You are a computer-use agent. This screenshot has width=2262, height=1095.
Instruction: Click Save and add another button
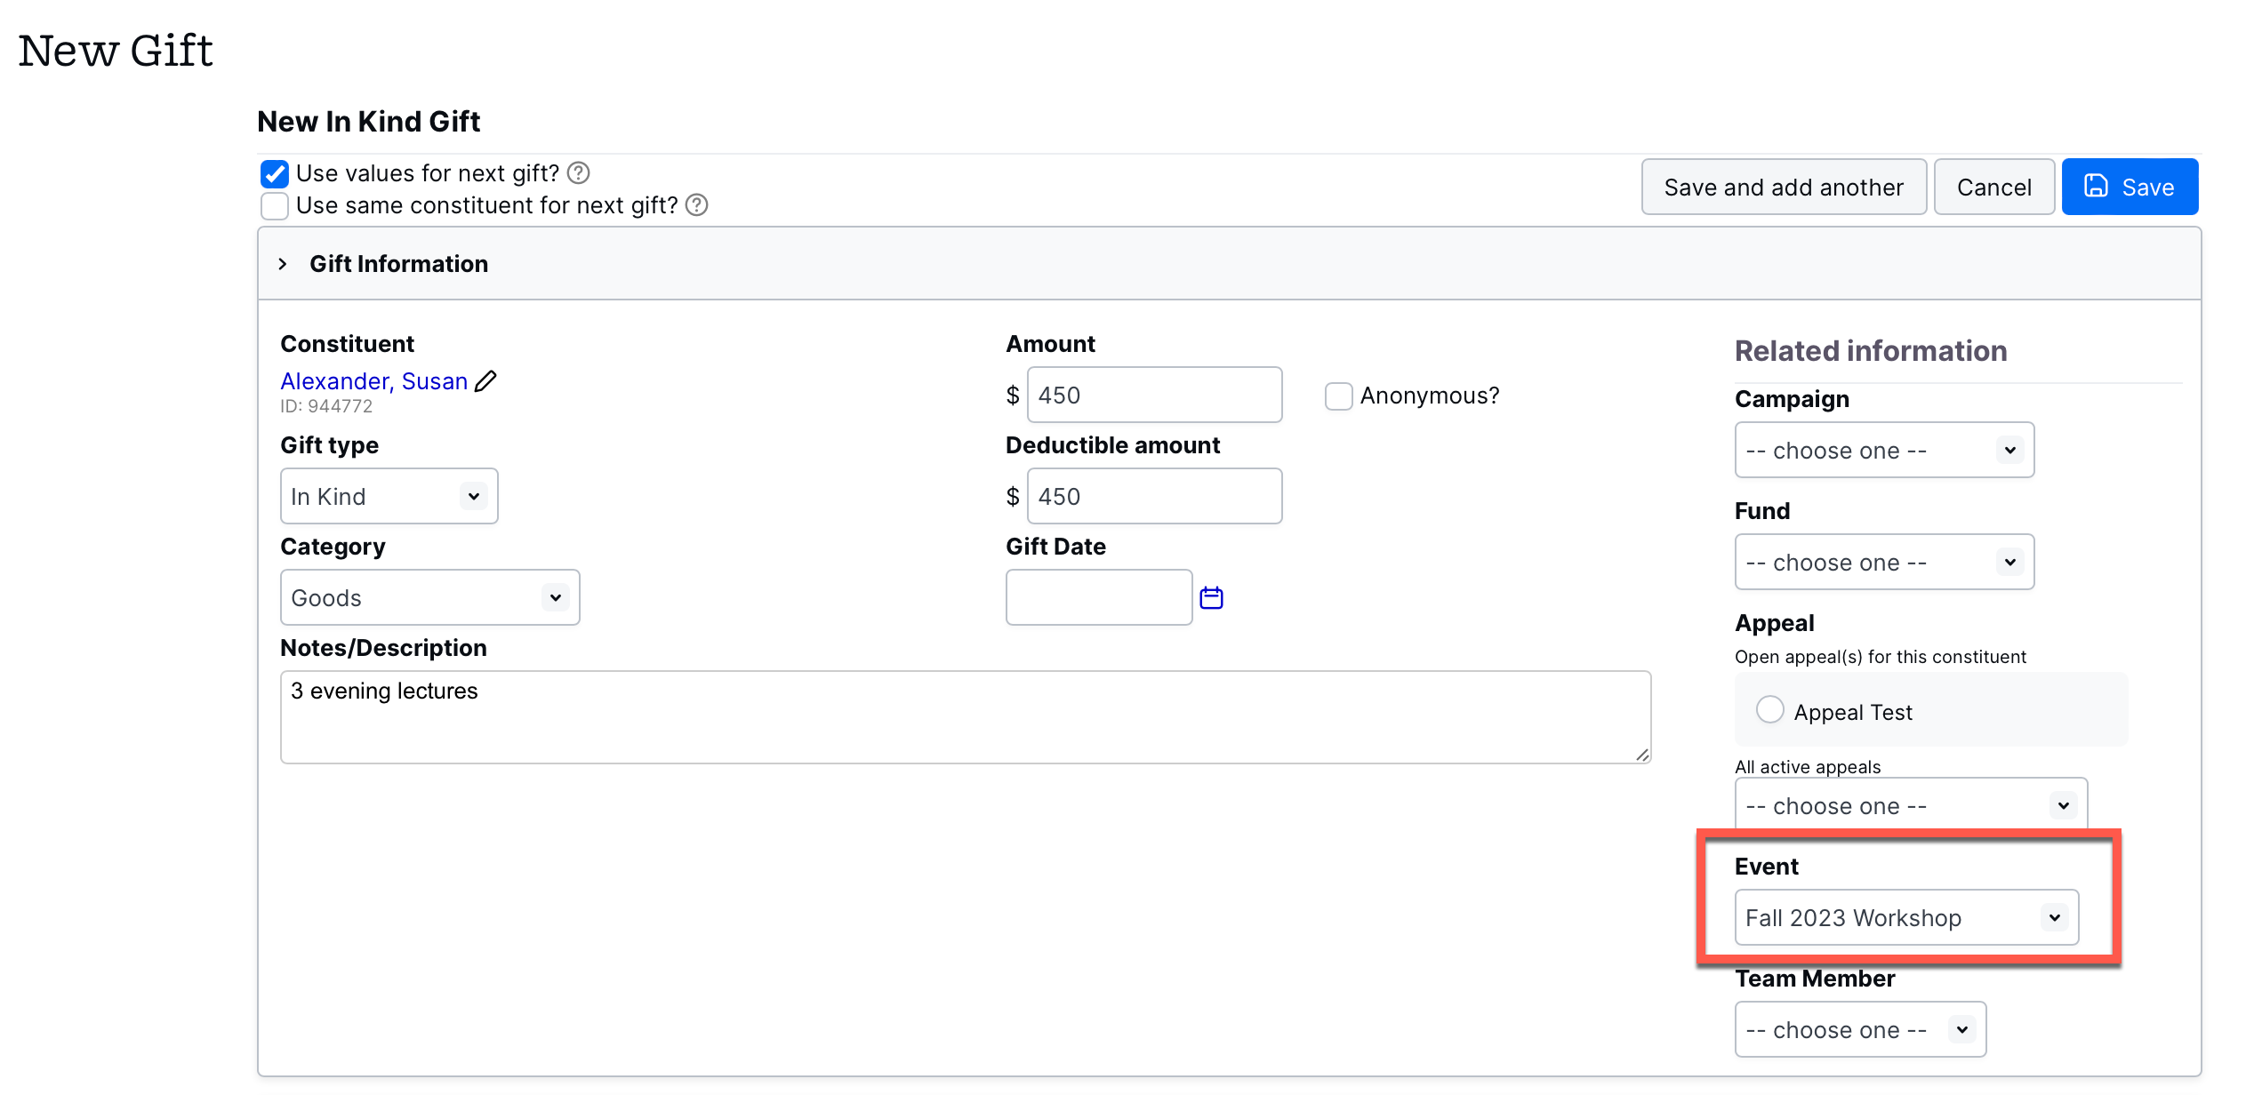coord(1783,187)
